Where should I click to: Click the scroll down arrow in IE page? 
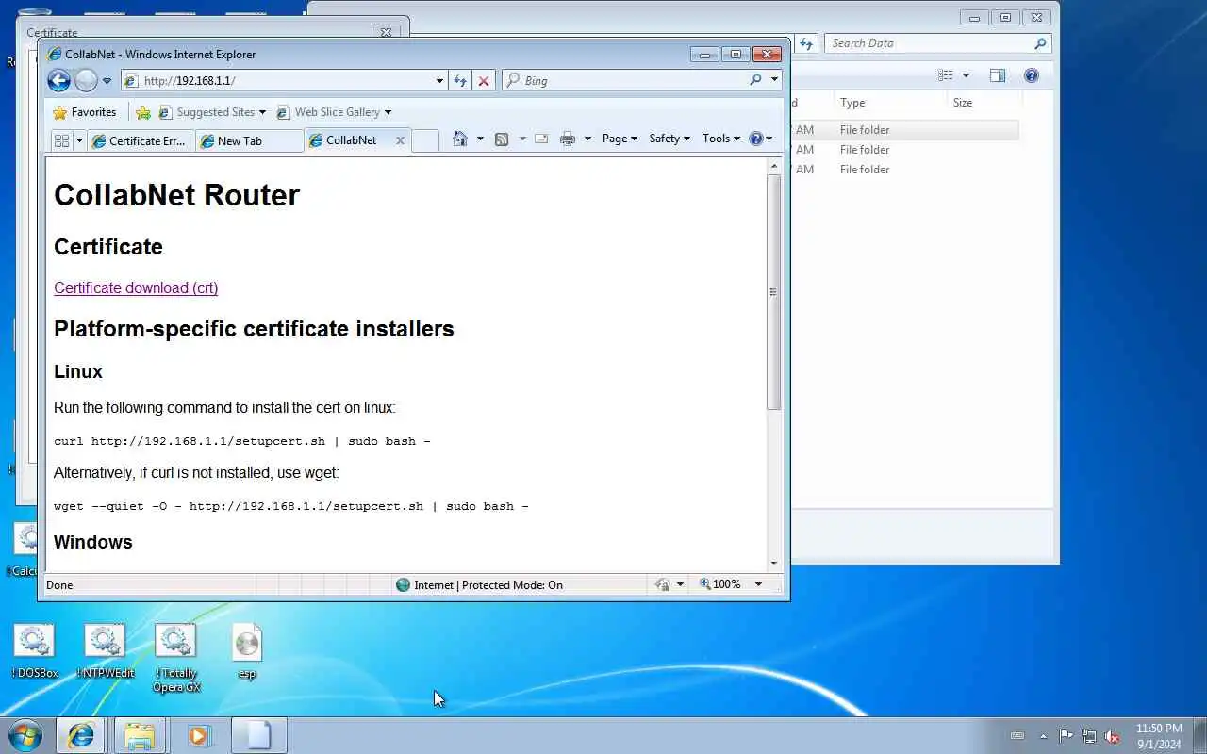(x=774, y=563)
